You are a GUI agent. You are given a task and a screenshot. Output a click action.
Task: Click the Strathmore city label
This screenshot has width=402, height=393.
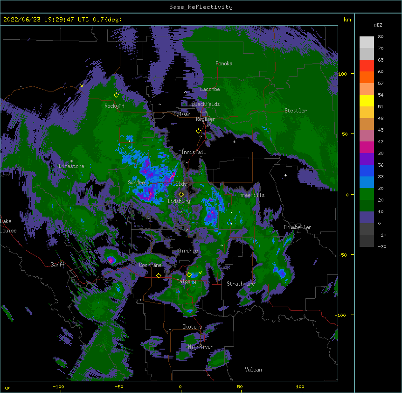pyautogui.click(x=241, y=284)
